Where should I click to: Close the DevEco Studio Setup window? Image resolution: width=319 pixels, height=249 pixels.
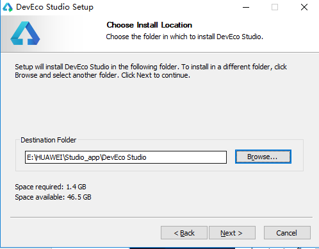(x=304, y=7)
